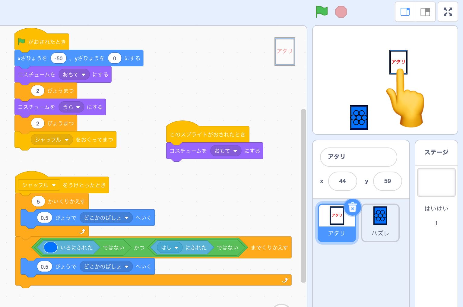Image resolution: width=463 pixels, height=307 pixels.
Task: Click the vertical scrollbar of the code workspace
Action: pyautogui.click(x=303, y=196)
